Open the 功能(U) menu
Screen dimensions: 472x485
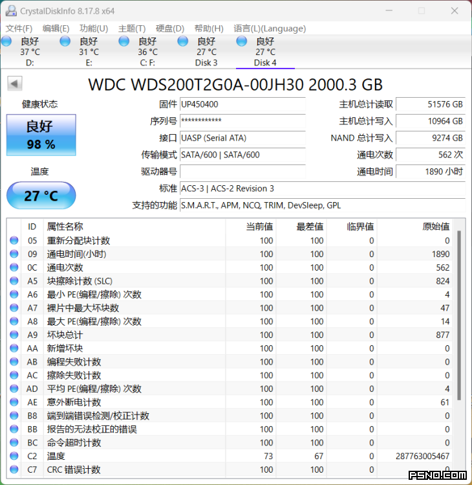pyautogui.click(x=94, y=28)
